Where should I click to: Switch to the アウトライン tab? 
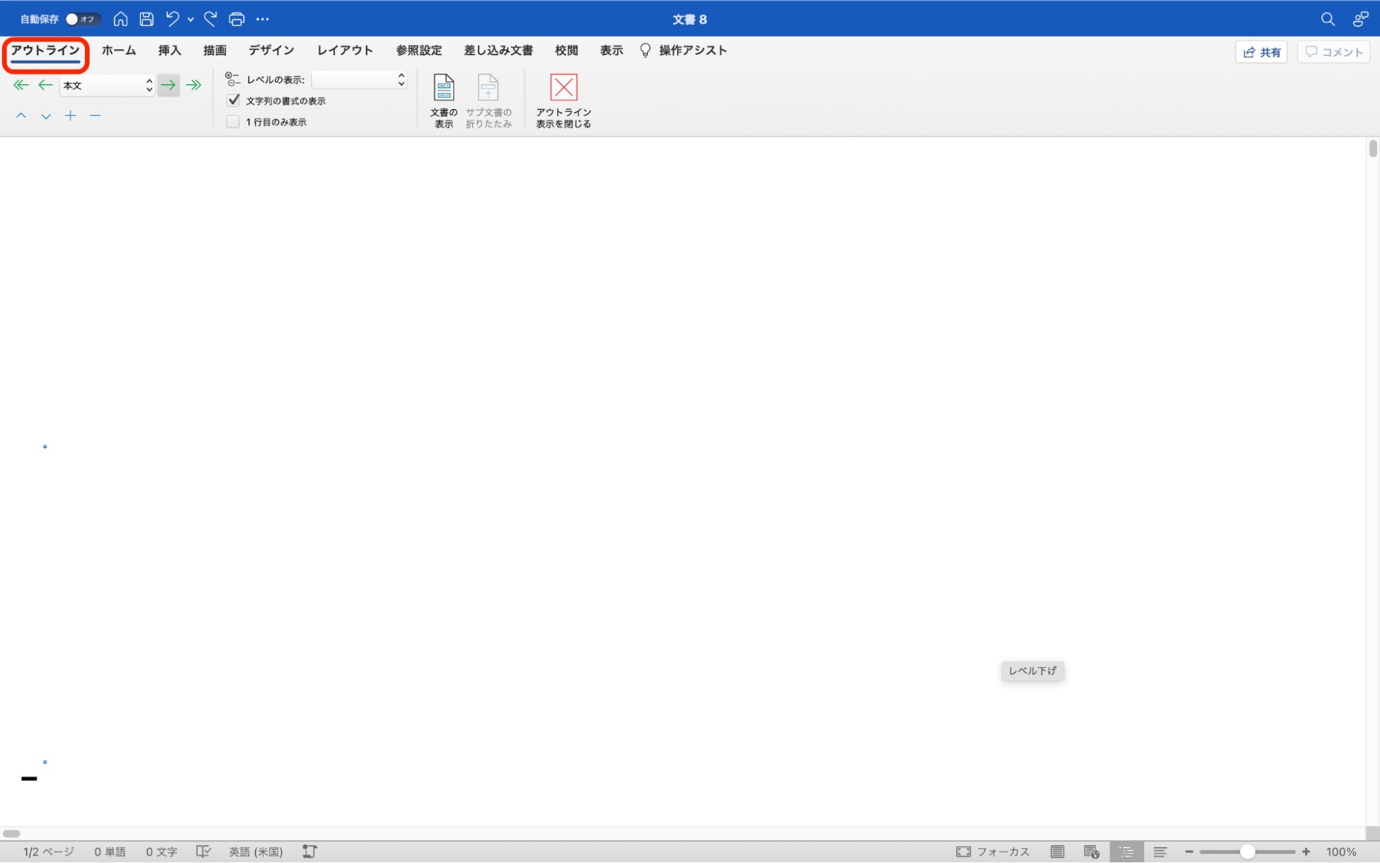pyautogui.click(x=46, y=50)
